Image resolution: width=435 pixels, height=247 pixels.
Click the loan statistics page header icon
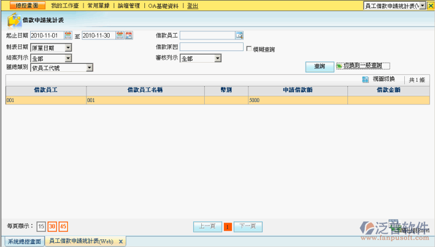point(14,20)
